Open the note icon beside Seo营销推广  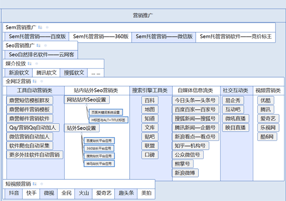tap(38, 45)
